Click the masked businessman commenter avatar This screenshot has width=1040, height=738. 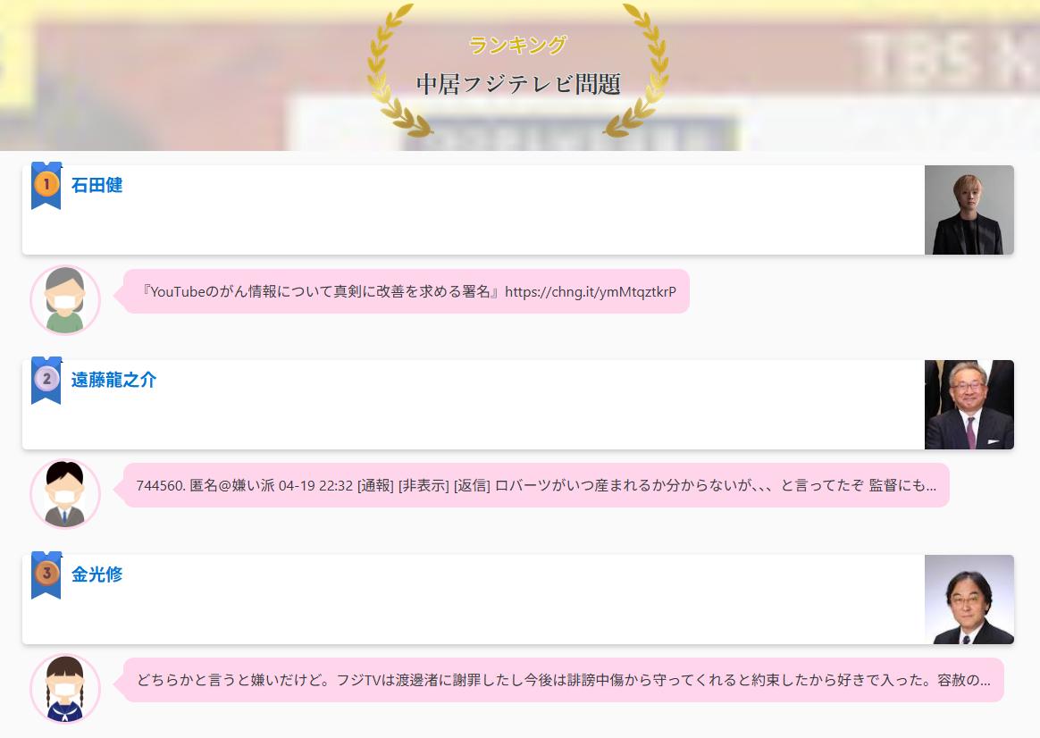tap(65, 494)
